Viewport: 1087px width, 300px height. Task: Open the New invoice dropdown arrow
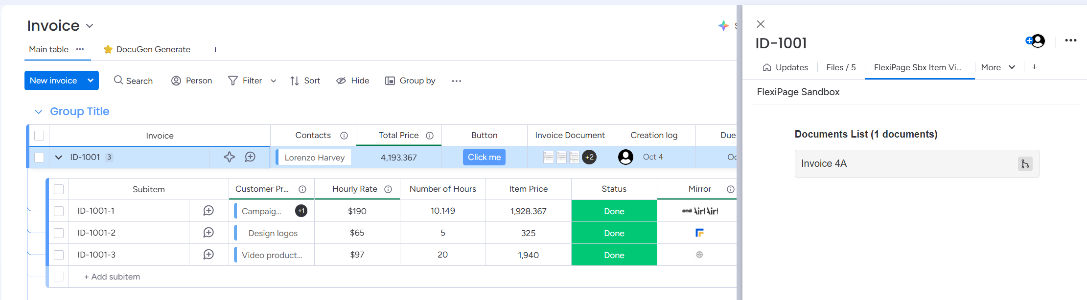click(91, 80)
